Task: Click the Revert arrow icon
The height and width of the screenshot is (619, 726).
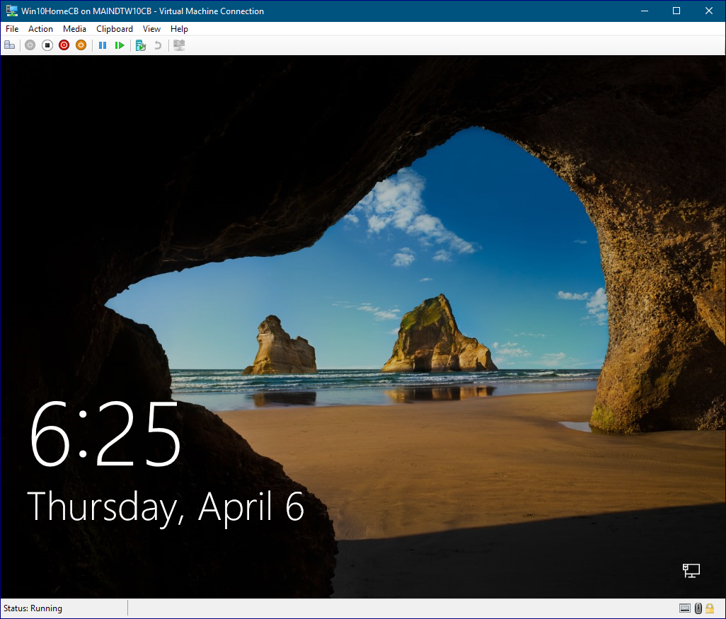Action: click(x=158, y=45)
